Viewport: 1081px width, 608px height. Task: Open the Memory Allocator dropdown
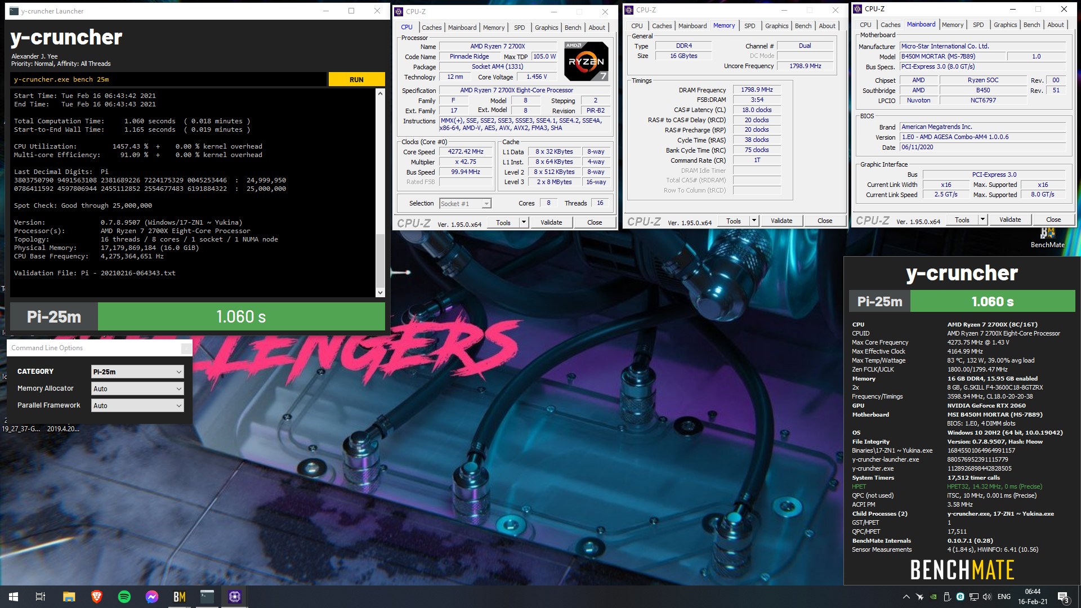coord(137,388)
